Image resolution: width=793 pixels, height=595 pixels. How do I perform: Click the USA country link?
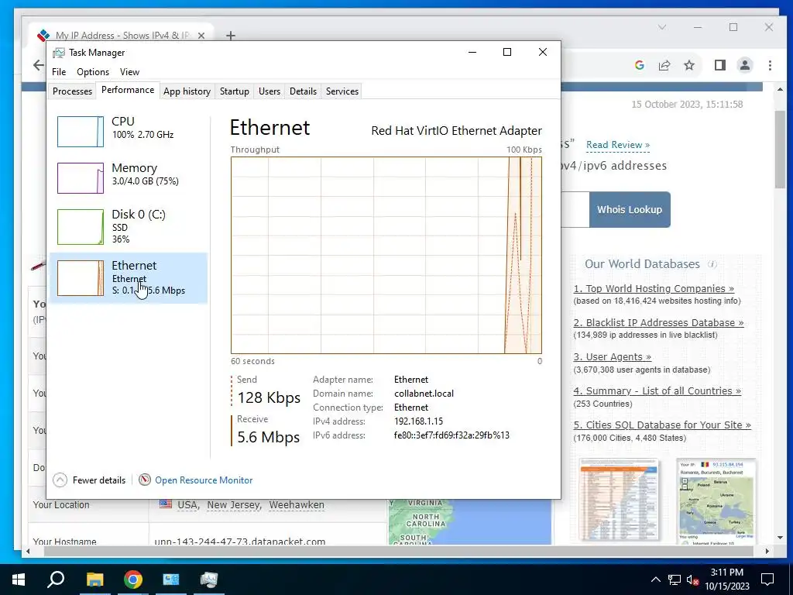187,505
